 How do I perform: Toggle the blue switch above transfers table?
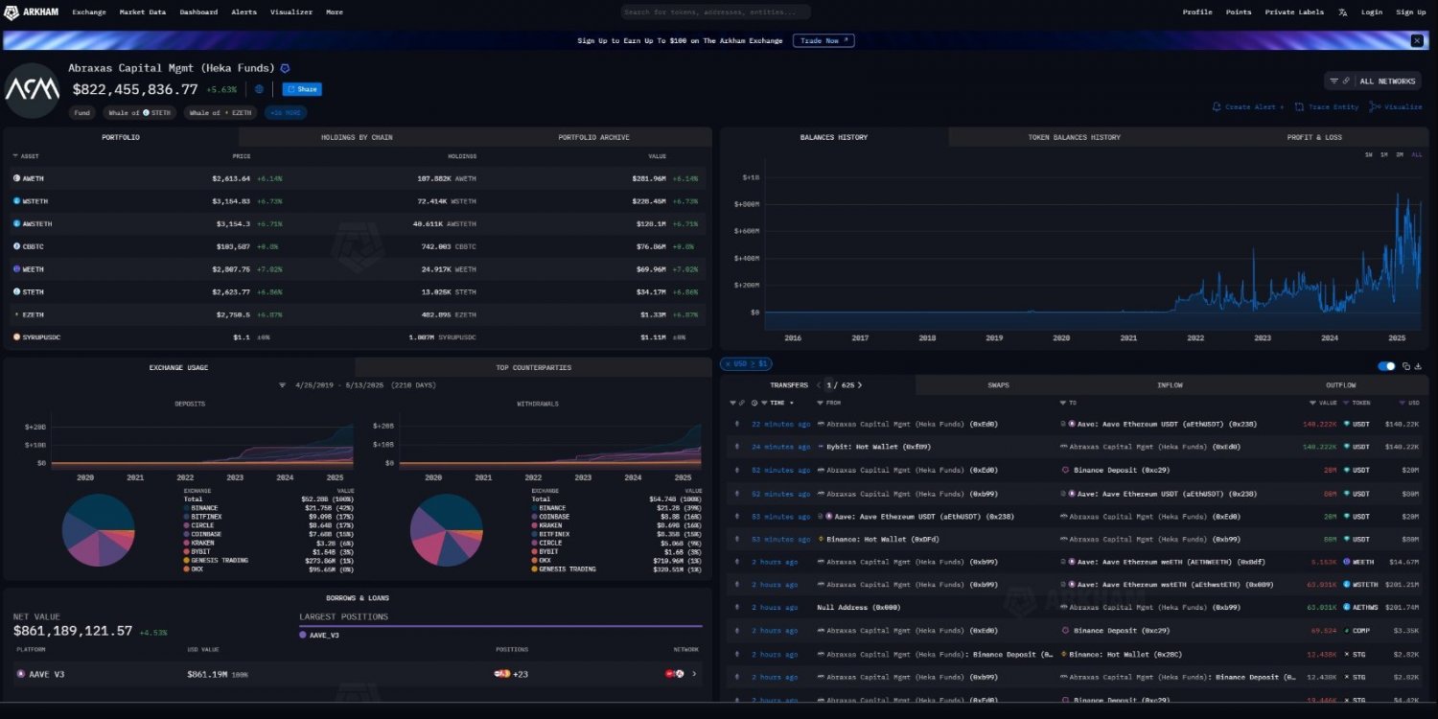[1386, 366]
